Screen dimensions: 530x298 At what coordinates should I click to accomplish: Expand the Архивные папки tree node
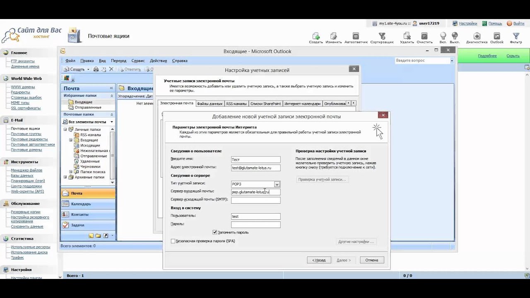click(x=65, y=177)
